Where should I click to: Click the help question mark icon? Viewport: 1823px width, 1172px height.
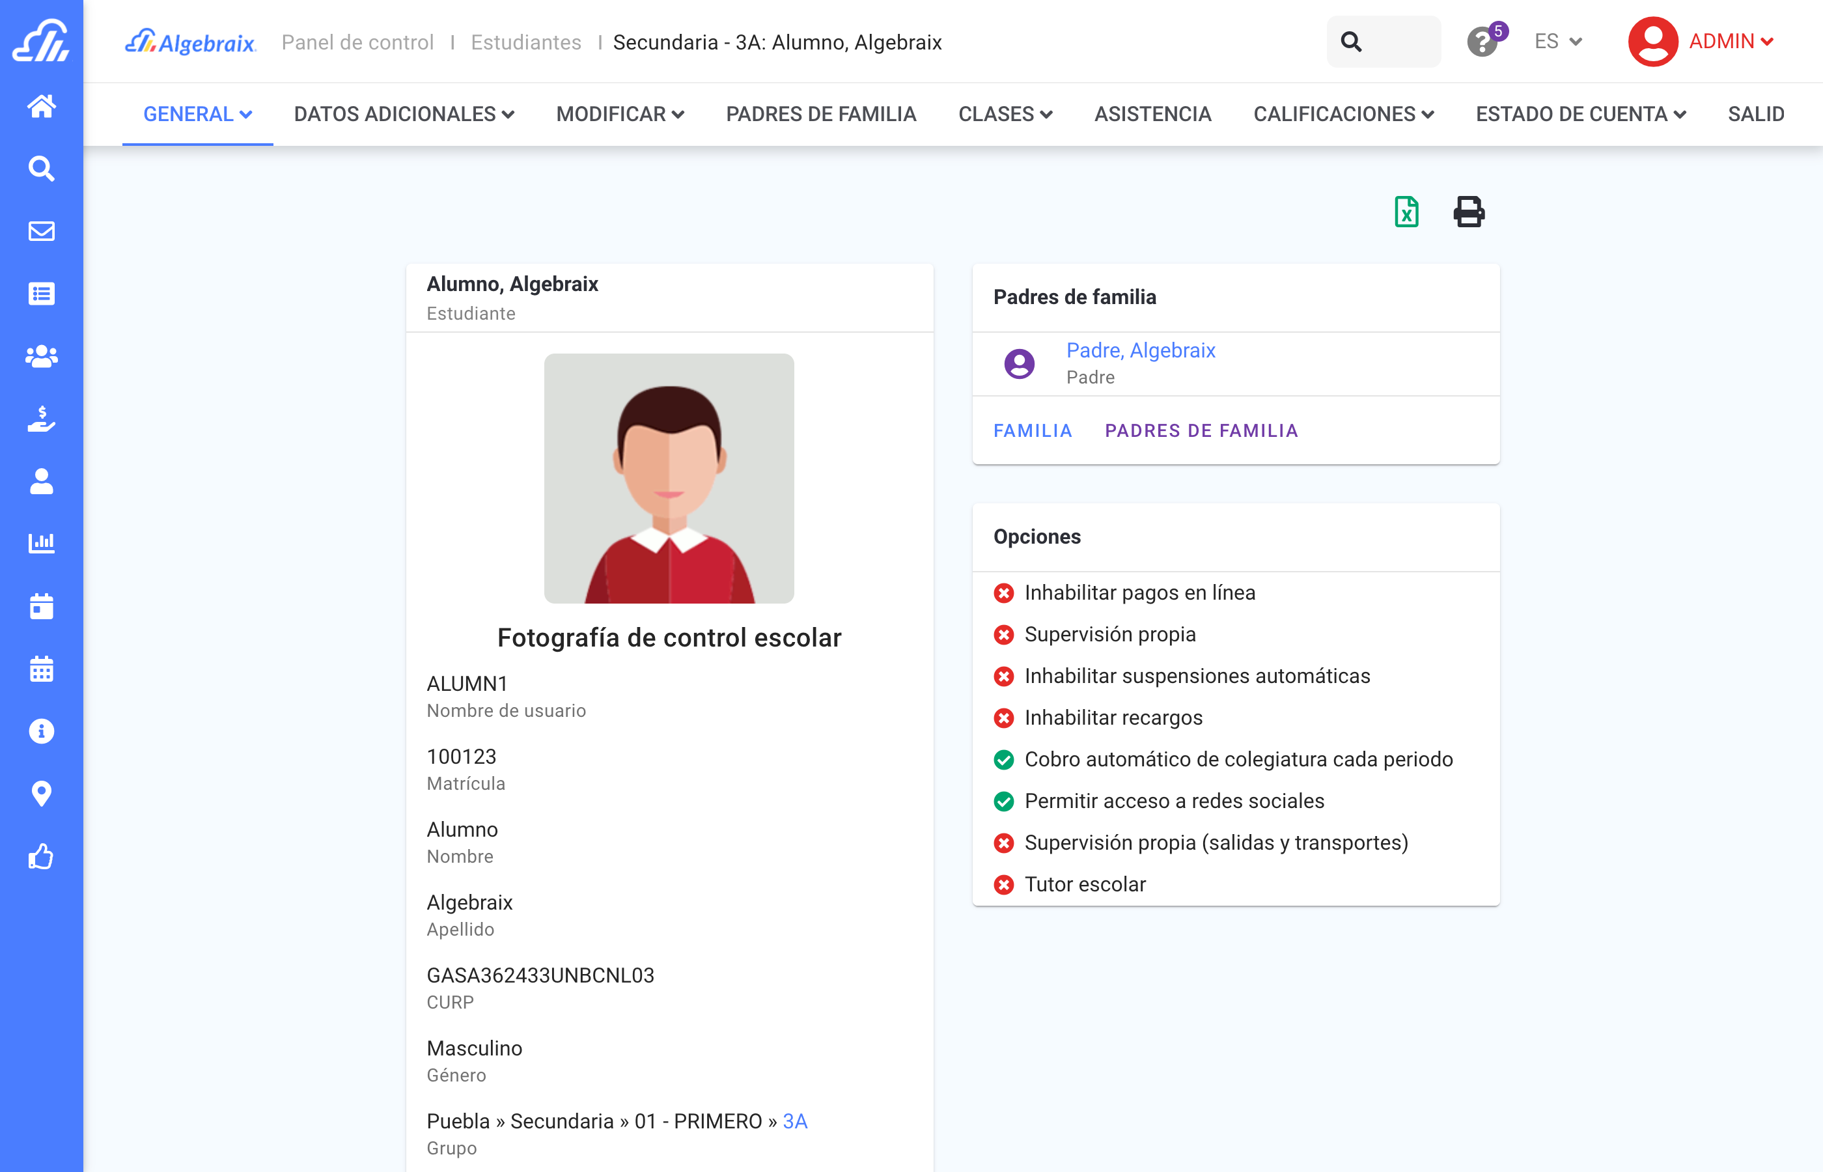click(x=1481, y=42)
